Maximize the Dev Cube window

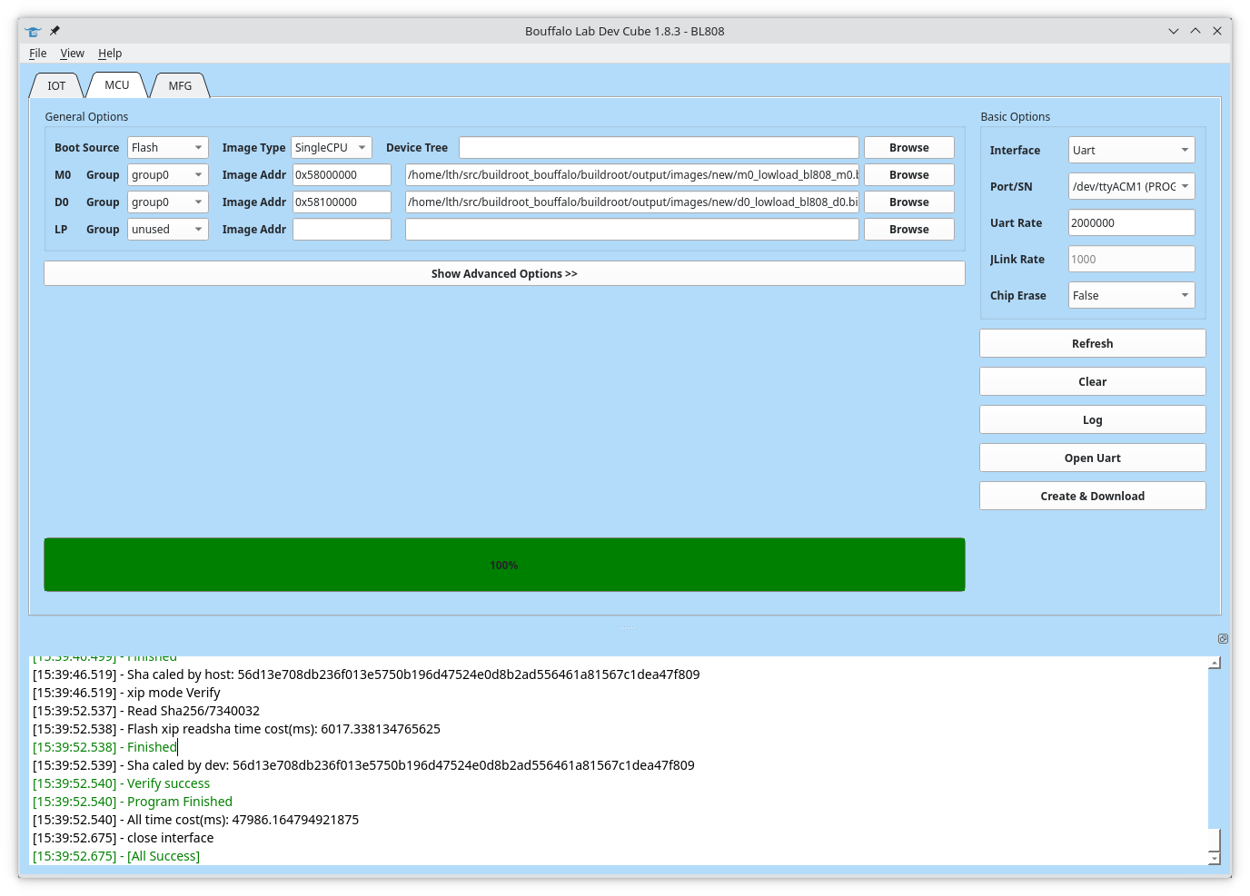coord(1195,31)
